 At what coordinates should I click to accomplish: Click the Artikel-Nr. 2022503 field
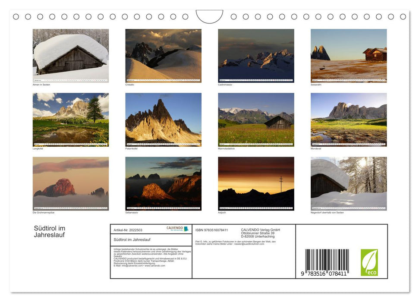tap(128, 230)
